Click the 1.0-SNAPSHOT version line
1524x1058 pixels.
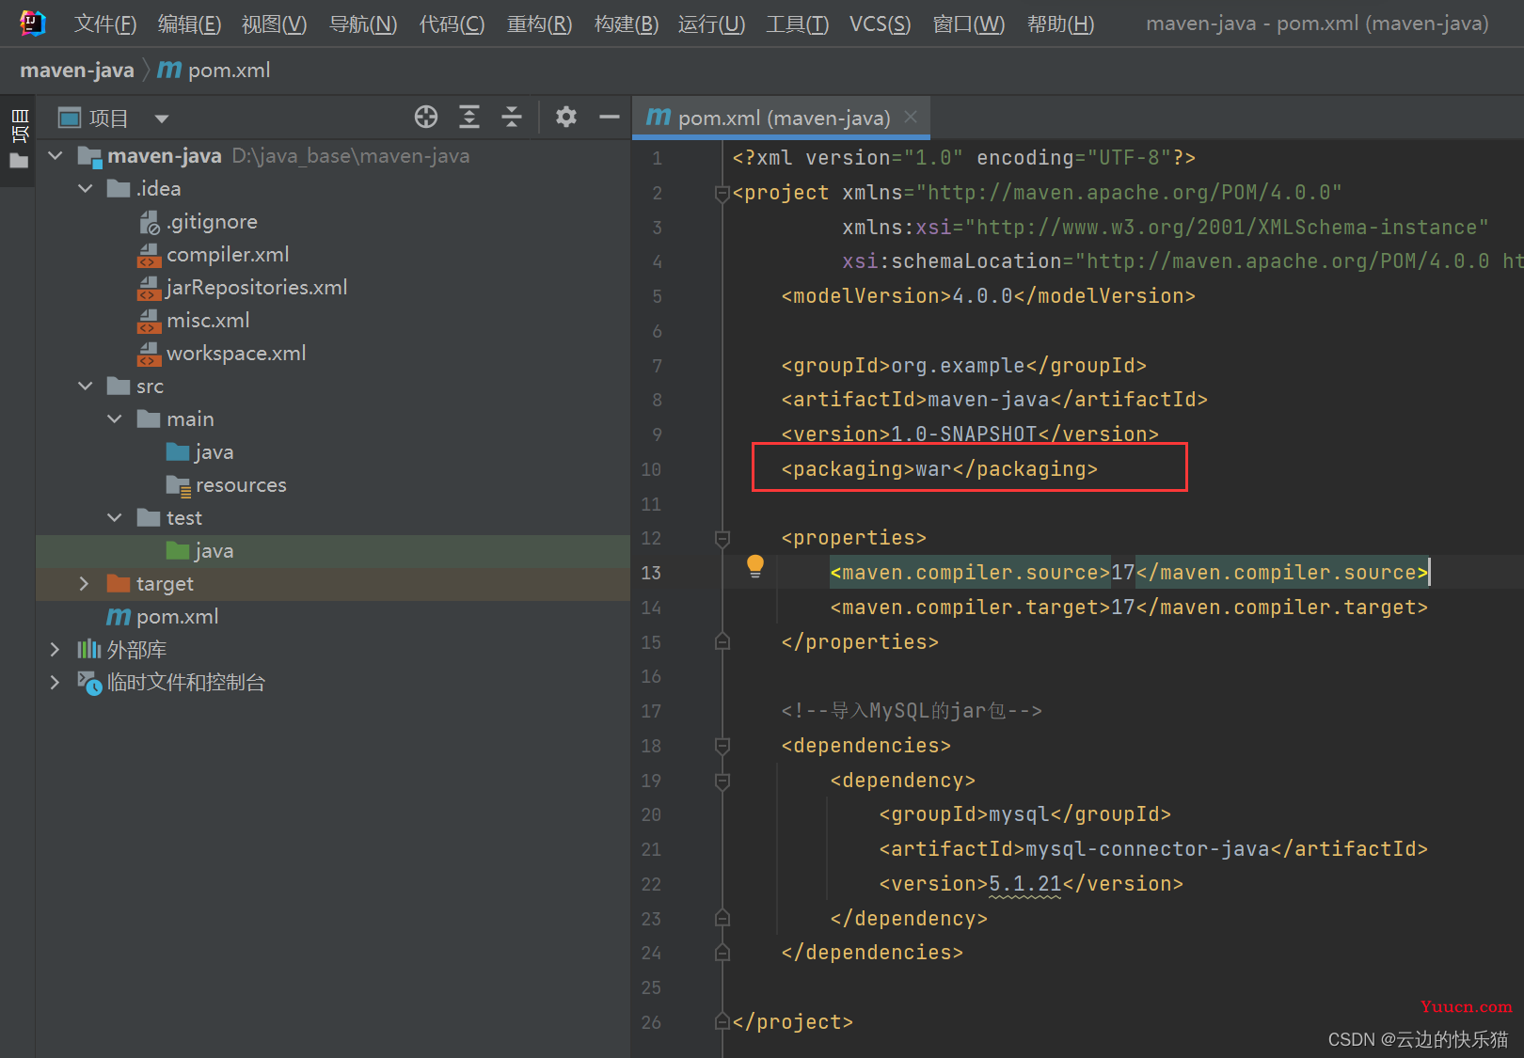[x=970, y=434]
